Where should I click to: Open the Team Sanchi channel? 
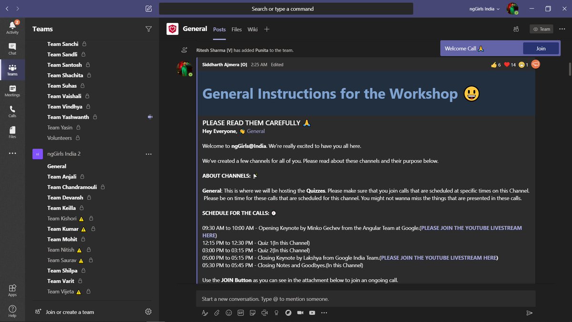tap(62, 44)
